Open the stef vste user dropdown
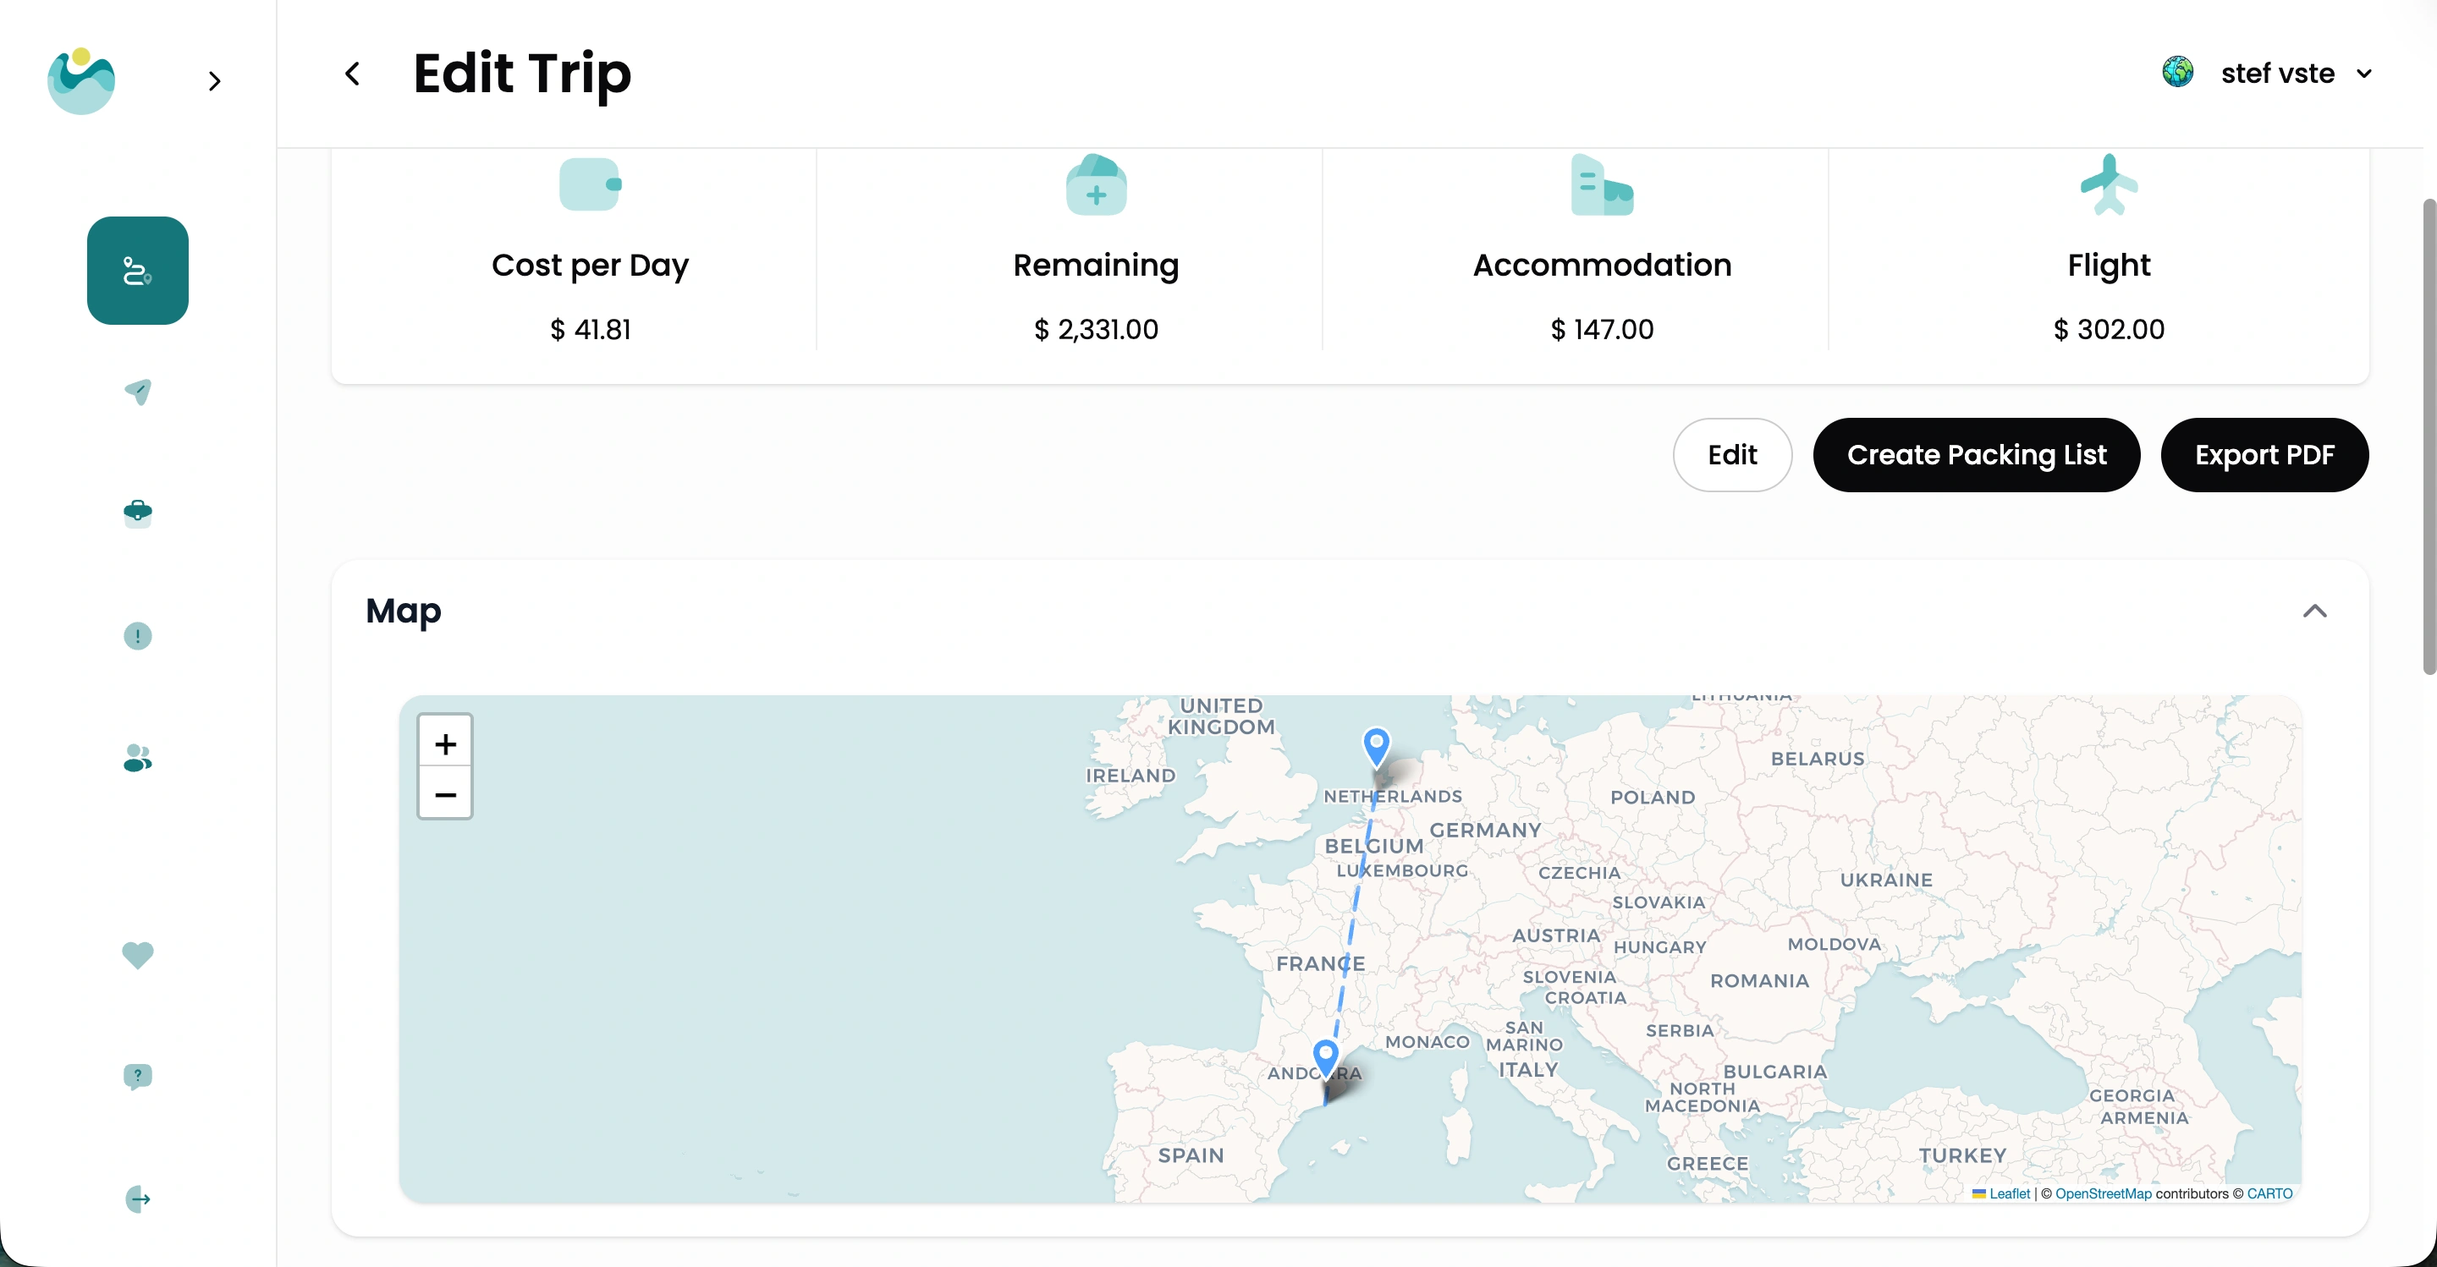2437x1267 pixels. pyautogui.click(x=2276, y=74)
